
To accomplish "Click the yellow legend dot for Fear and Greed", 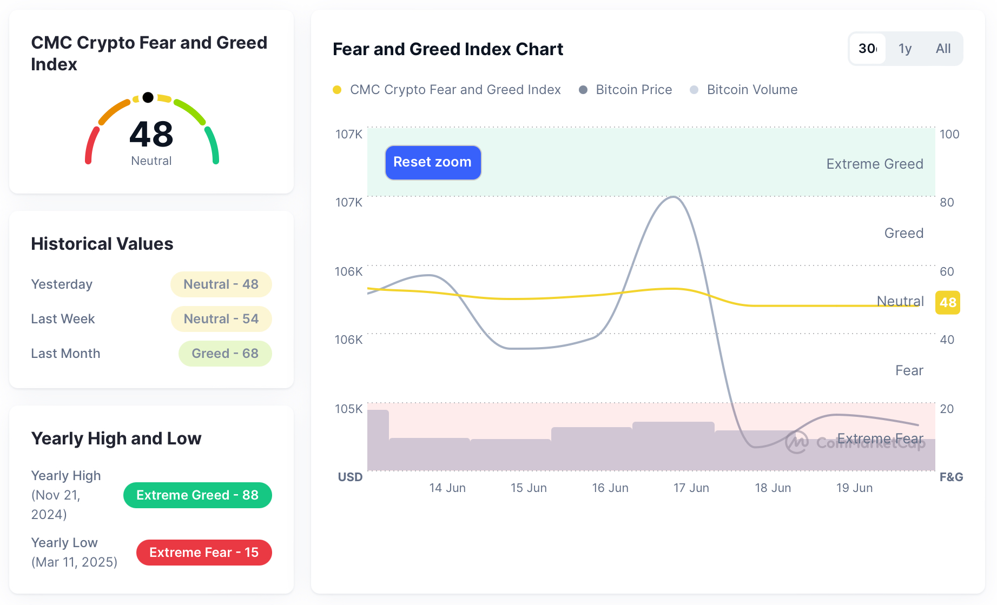I will click(337, 90).
